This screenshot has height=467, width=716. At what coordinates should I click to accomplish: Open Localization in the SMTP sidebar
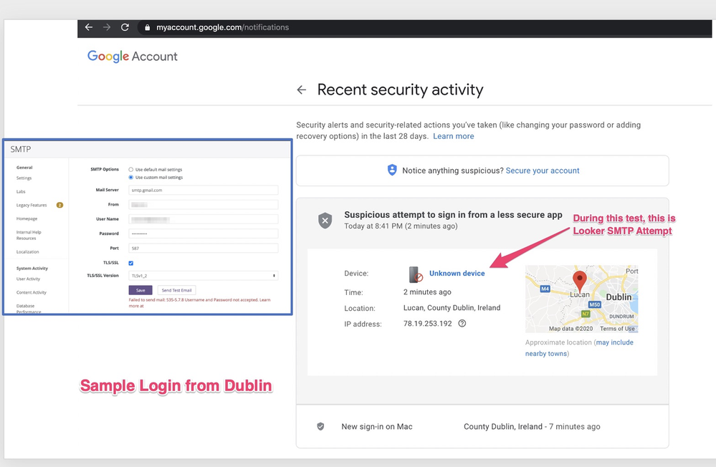click(28, 252)
